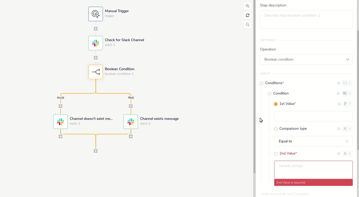359x197 pixels.
Task: Select the Check for Slack Channel step
Action: [96, 43]
